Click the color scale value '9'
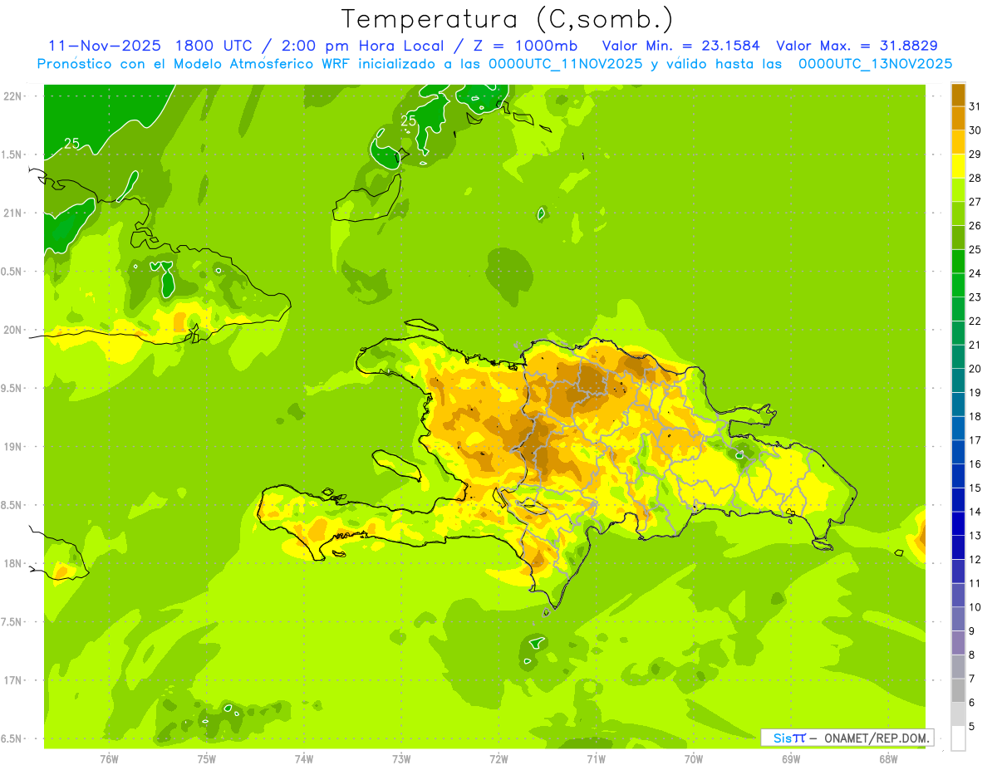 pyautogui.click(x=972, y=631)
